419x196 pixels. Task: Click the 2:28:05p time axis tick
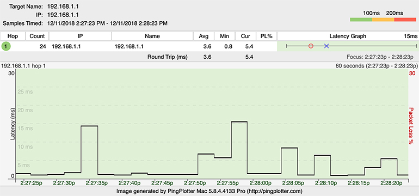(293, 183)
